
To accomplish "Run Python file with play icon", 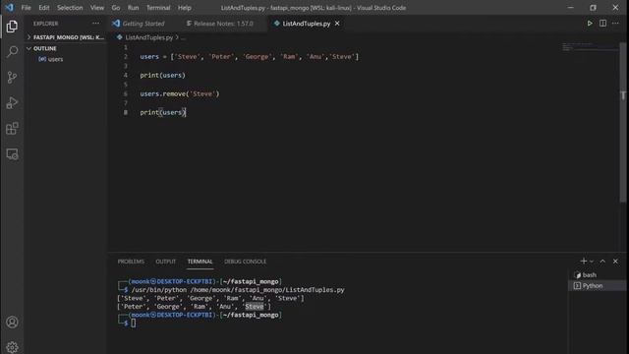I will [590, 24].
